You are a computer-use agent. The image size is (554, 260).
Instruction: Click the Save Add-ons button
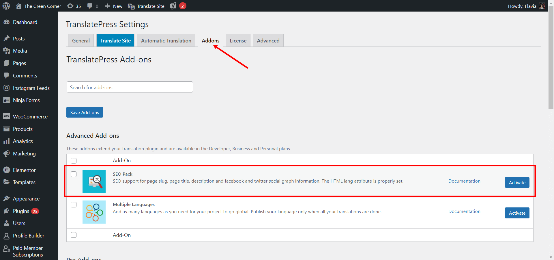[x=85, y=112]
